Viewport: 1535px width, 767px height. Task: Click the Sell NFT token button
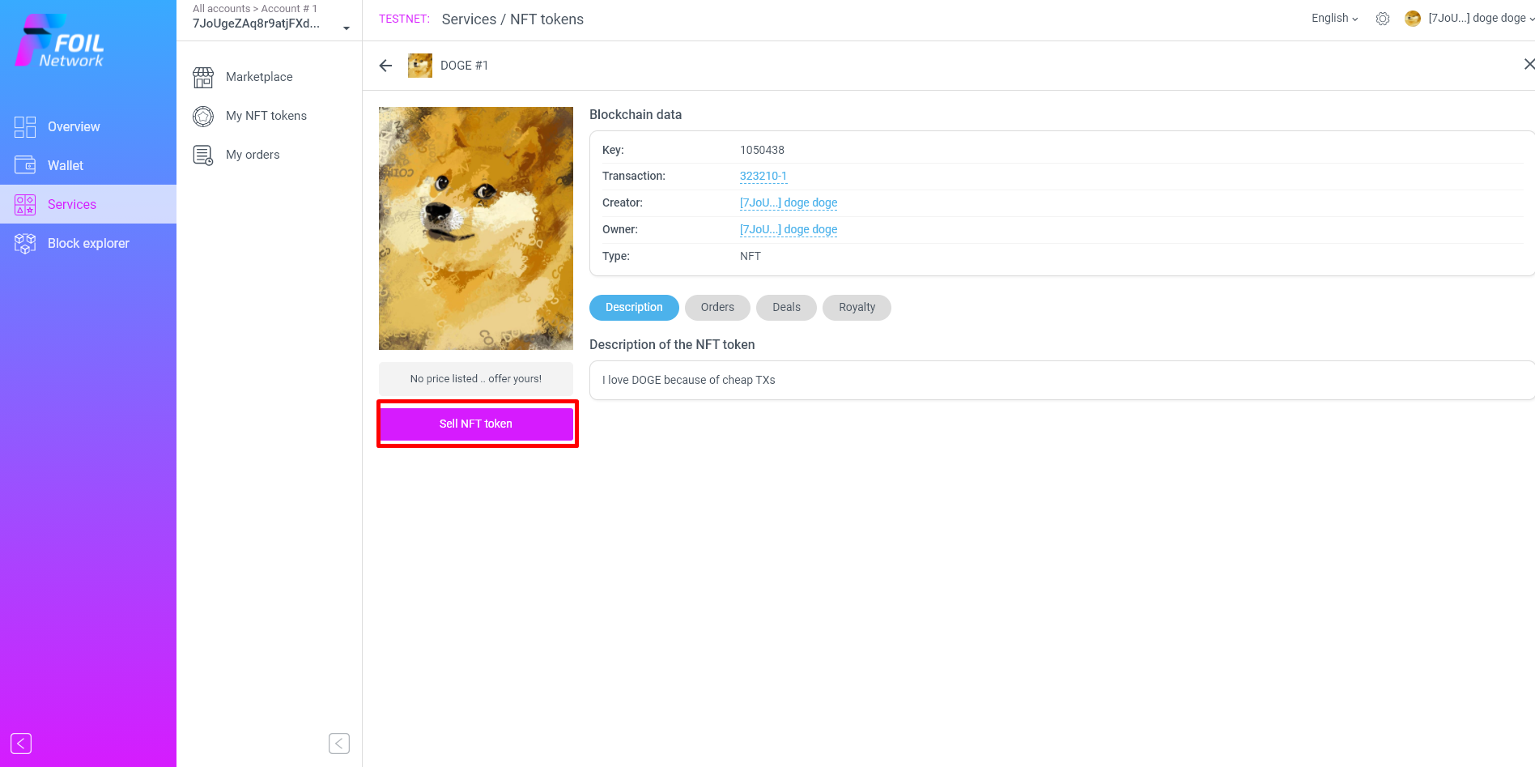[x=476, y=424]
